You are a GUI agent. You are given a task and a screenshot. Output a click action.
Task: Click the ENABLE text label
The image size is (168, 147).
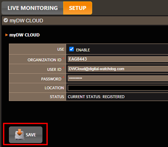(83, 50)
